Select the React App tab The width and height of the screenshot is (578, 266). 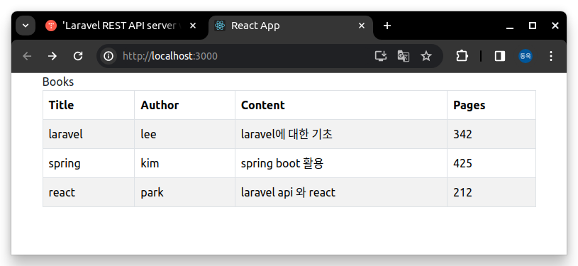click(291, 26)
